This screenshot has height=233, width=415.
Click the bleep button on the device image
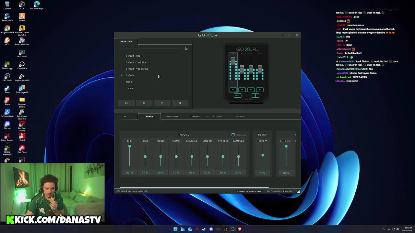point(237,95)
